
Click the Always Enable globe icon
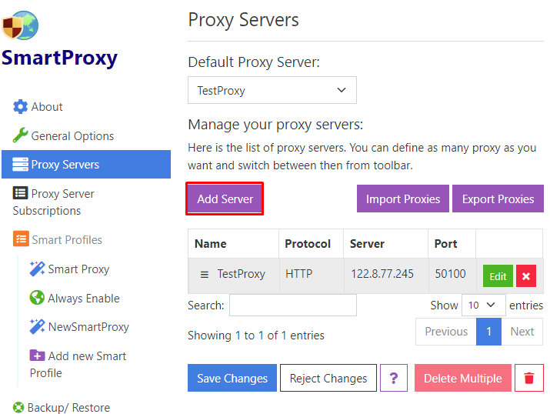tap(37, 298)
